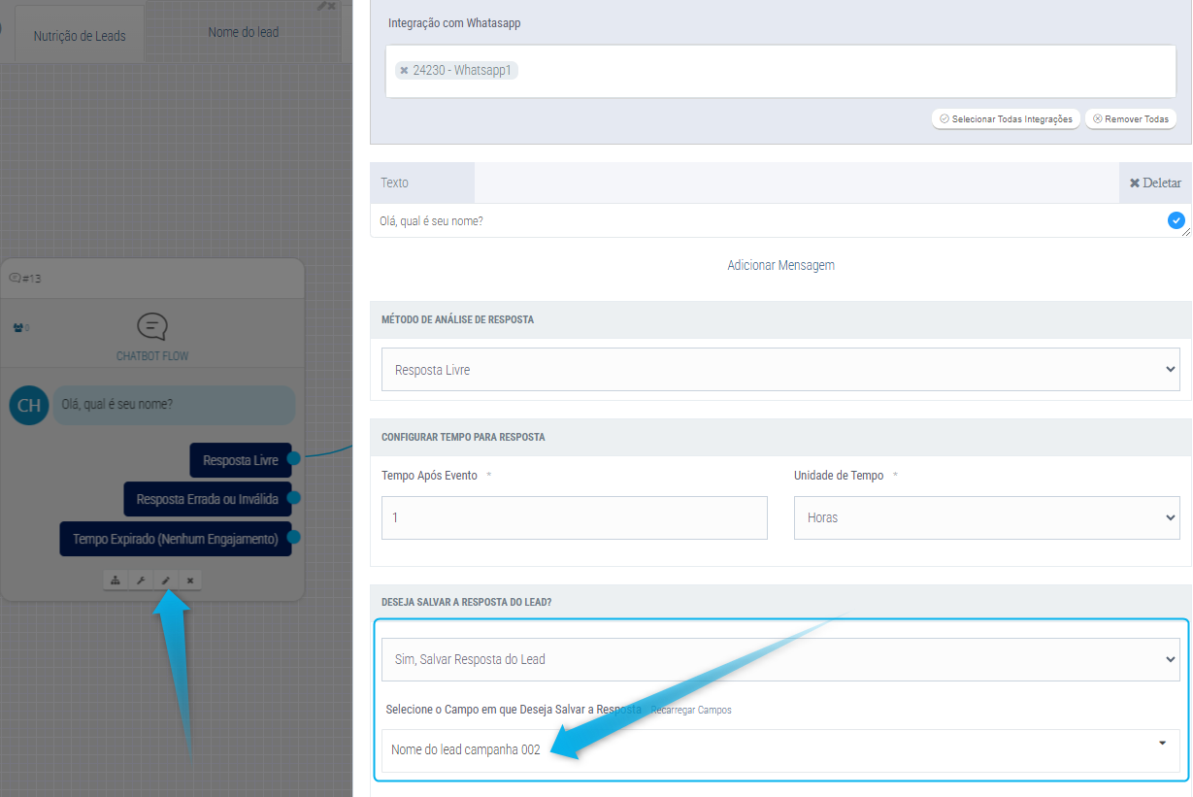
Task: Click the Tempo Expirado output connector dot
Action: pos(294,537)
